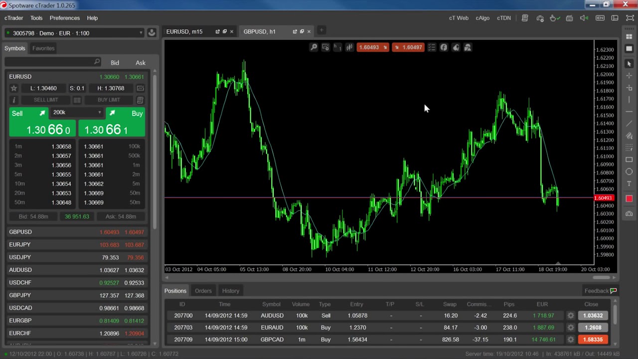This screenshot has width=638, height=359.
Task: Select the ellipse drawing tool
Action: coord(629,172)
